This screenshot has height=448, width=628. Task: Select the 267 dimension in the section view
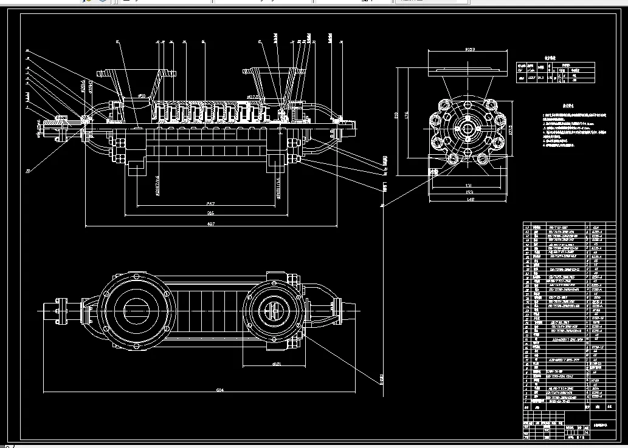[x=210, y=204]
